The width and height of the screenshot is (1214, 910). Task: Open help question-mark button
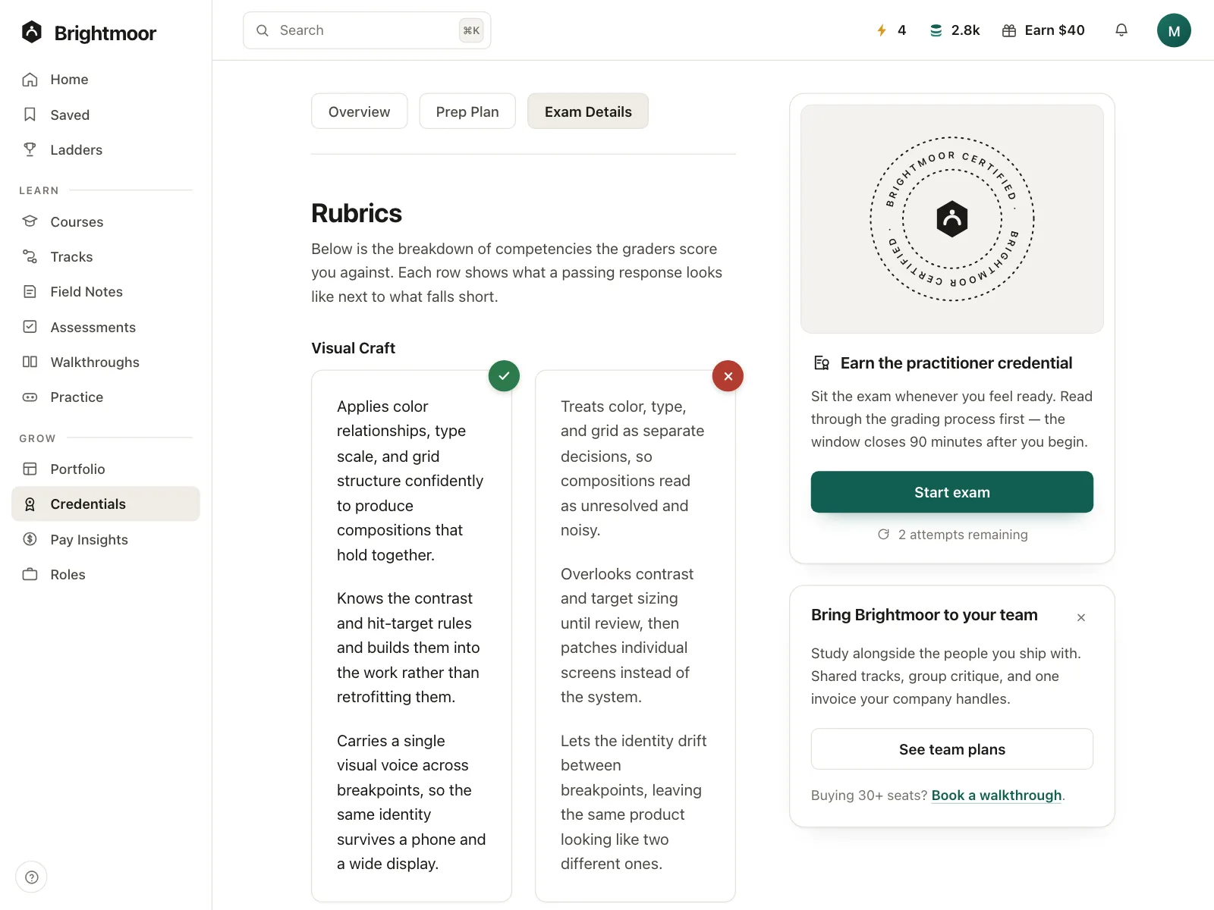click(x=31, y=877)
